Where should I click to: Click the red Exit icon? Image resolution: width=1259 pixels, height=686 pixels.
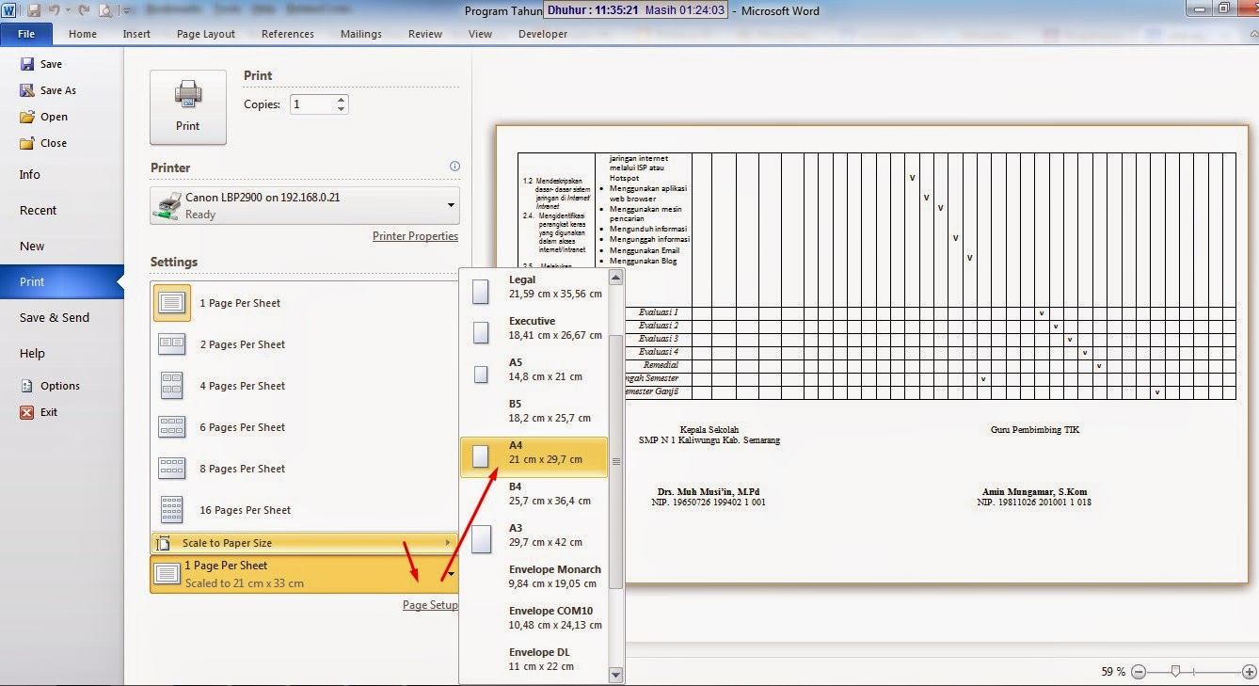pyautogui.click(x=27, y=412)
